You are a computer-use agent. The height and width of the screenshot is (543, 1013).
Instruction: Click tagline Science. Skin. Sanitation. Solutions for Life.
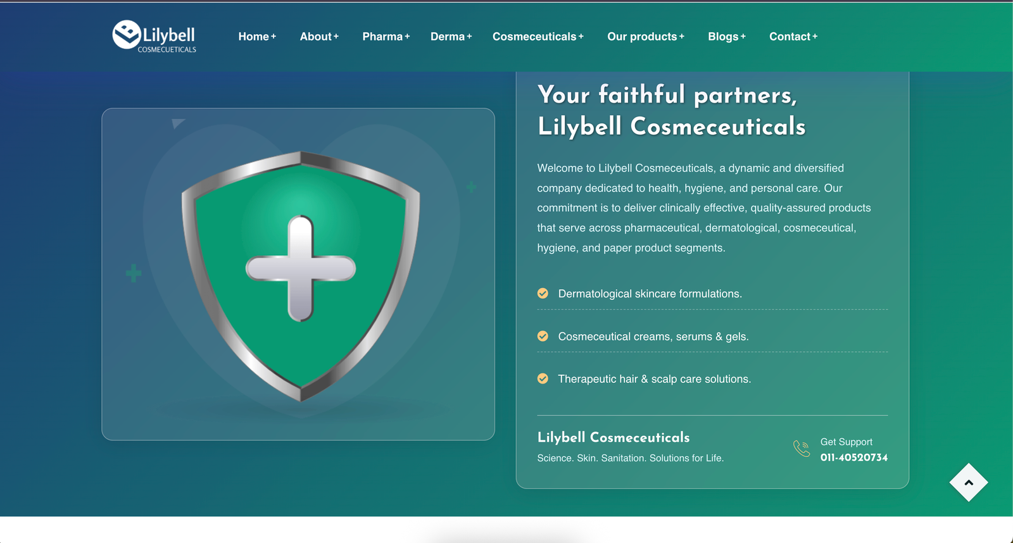(x=631, y=458)
